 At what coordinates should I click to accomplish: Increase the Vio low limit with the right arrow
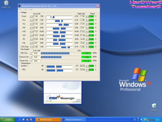[32, 24]
